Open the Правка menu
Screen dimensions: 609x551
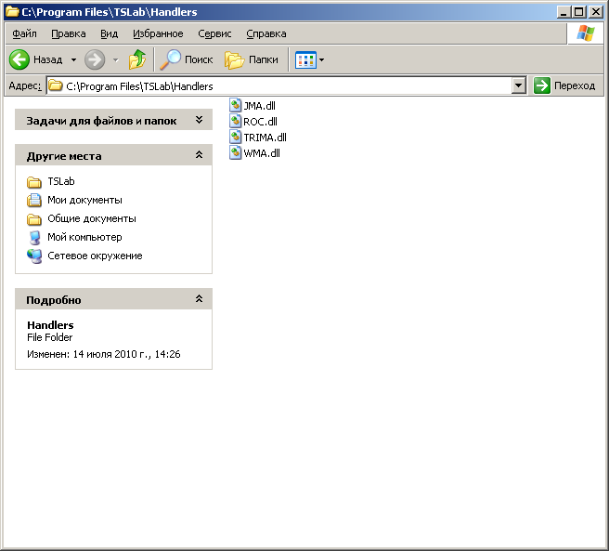tap(69, 33)
